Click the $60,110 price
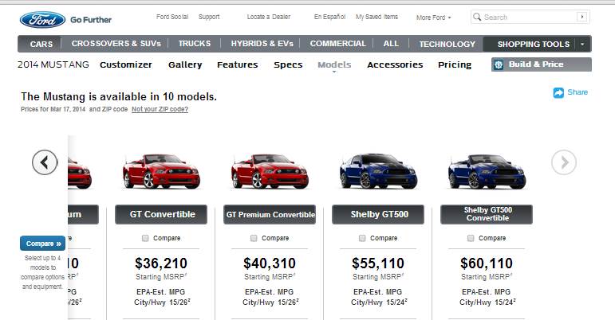This screenshot has height=320, width=615. pos(487,263)
